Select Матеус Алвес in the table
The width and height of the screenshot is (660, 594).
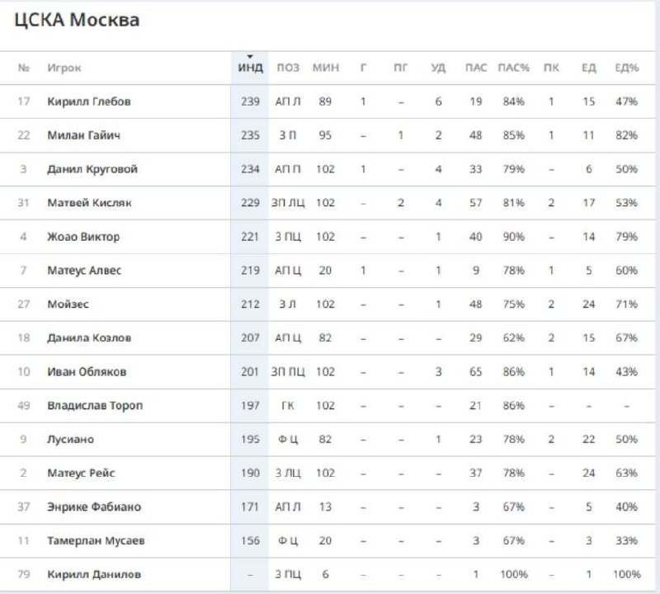click(85, 271)
